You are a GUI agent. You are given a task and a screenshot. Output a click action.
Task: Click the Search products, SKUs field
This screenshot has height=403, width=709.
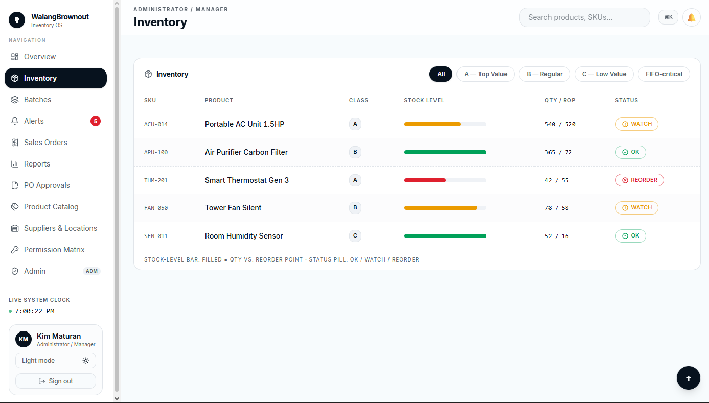tap(585, 17)
